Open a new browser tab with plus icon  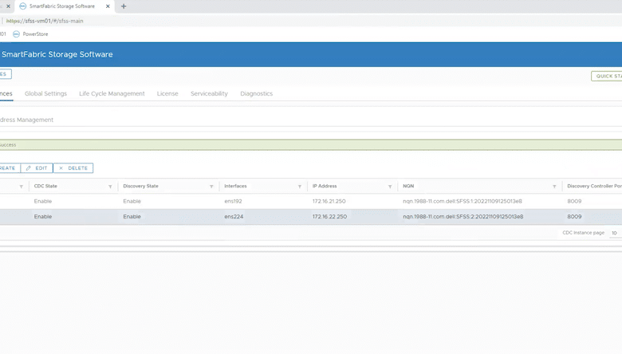pos(124,6)
